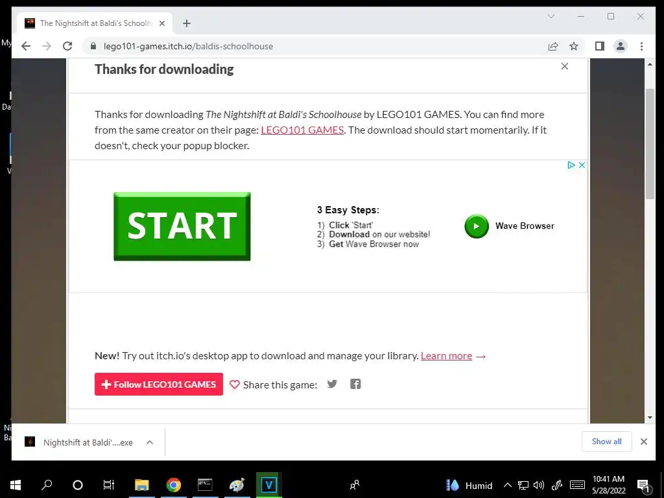Open the volume control in the tray
The height and width of the screenshot is (498, 664).
539,485
